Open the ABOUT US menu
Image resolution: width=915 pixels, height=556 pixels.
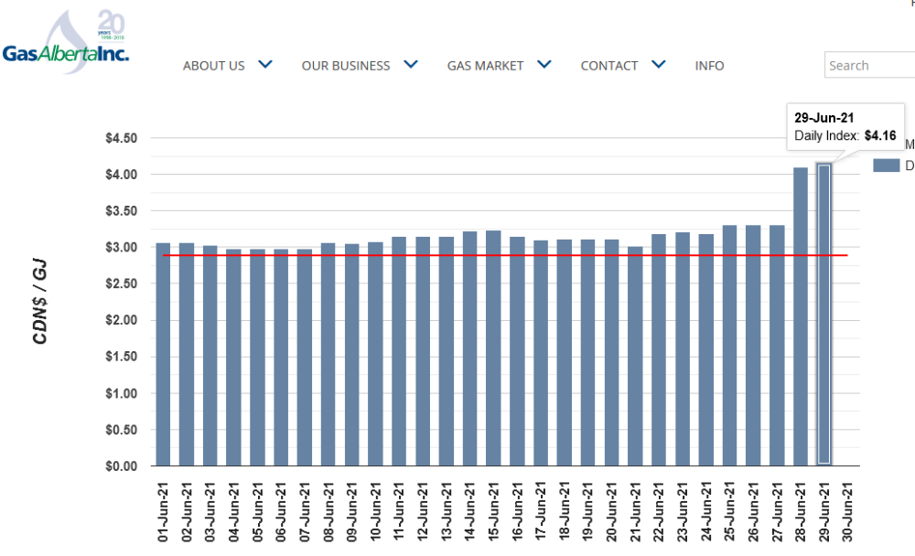point(214,66)
